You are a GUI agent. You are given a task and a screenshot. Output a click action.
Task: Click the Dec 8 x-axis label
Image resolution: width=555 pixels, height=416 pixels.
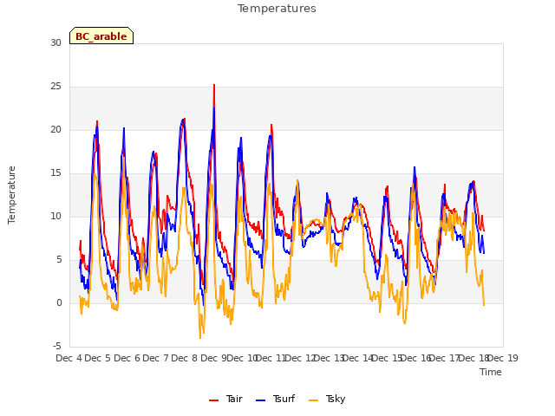click(184, 358)
